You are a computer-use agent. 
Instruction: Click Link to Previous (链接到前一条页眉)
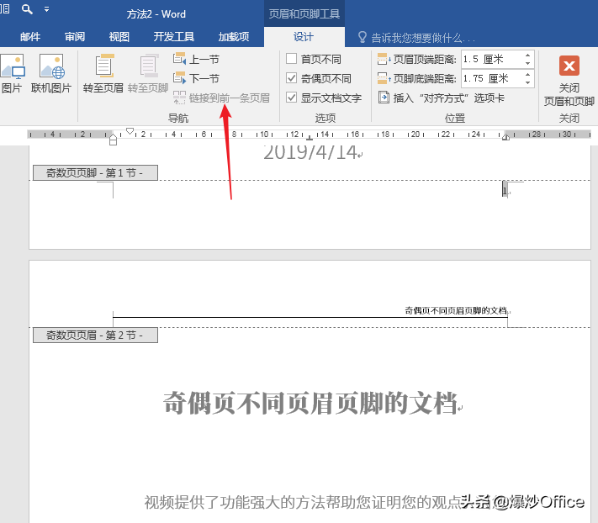point(221,98)
